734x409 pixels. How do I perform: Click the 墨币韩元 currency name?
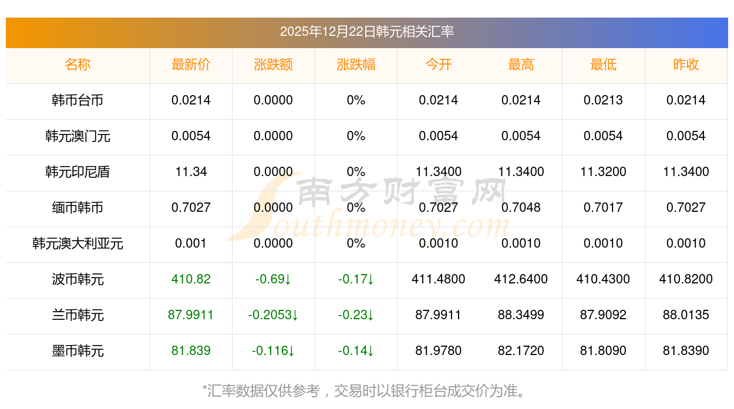[78, 351]
